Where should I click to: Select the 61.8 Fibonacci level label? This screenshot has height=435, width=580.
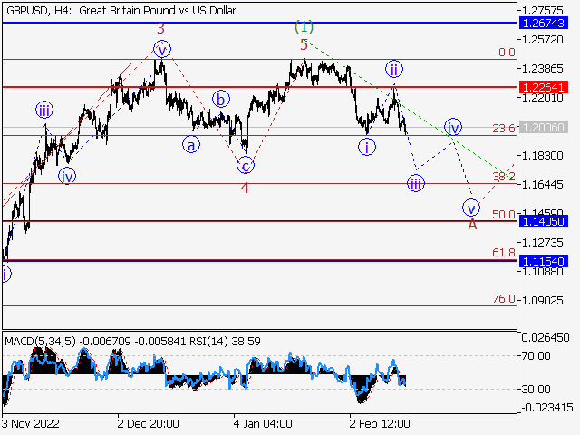(x=504, y=253)
